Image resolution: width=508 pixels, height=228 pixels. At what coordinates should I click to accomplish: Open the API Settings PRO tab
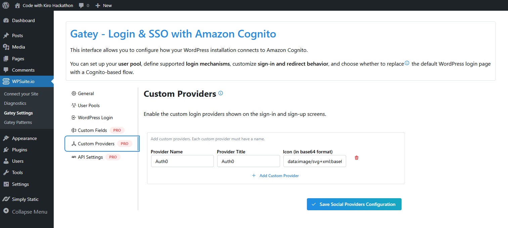[x=90, y=157]
